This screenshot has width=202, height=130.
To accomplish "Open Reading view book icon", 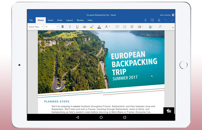I will [152, 20].
